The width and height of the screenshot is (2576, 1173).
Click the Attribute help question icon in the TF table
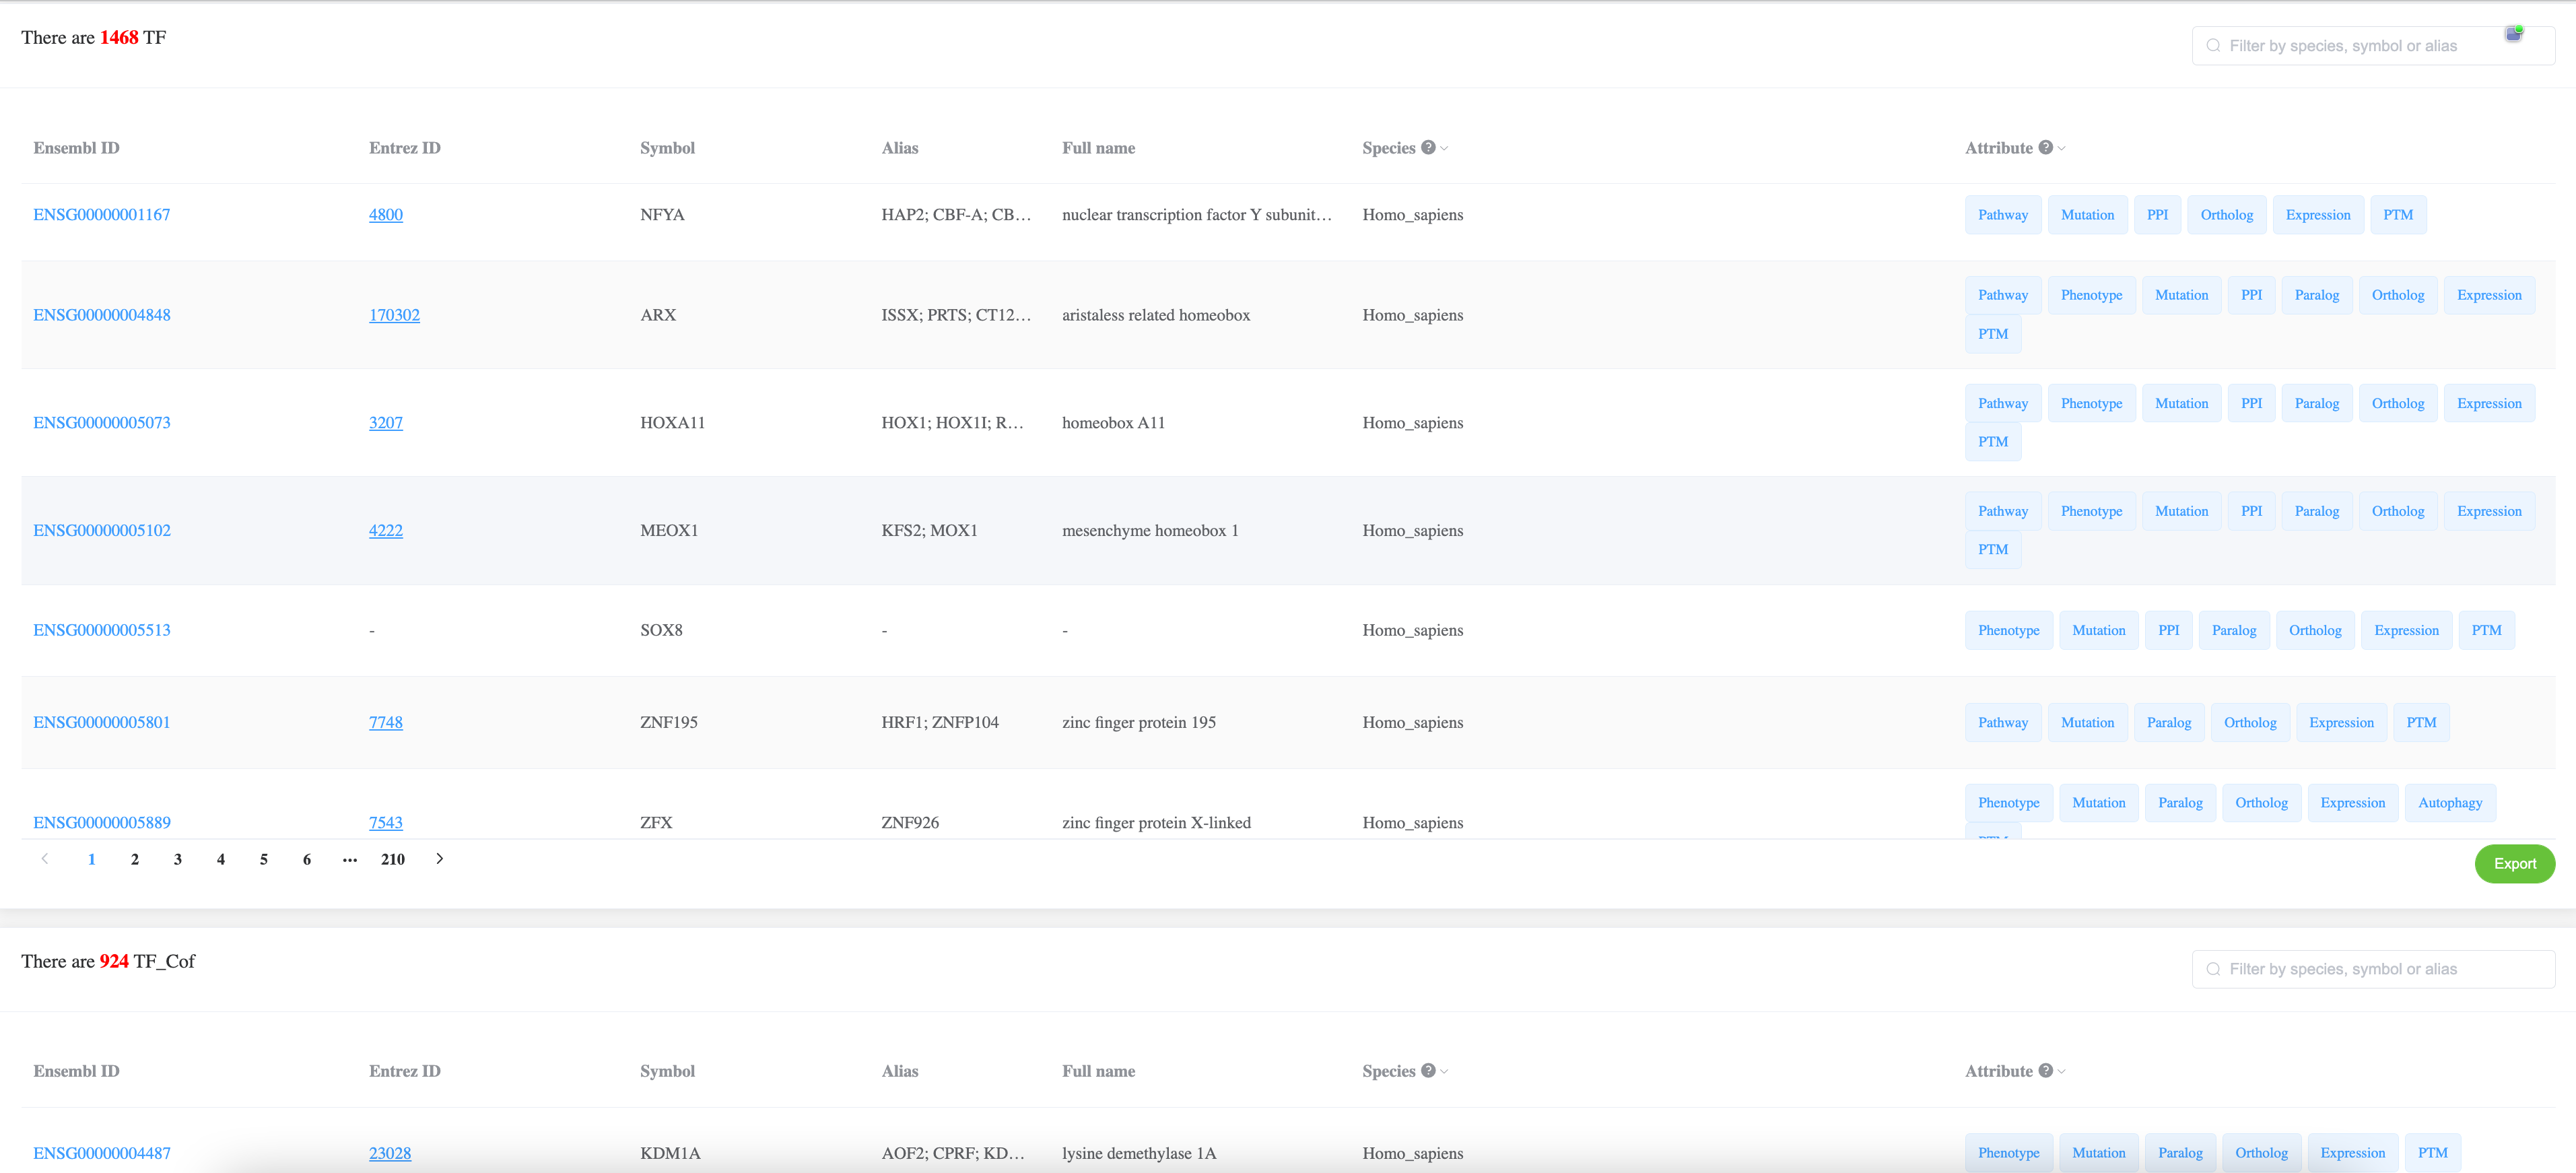click(2045, 147)
